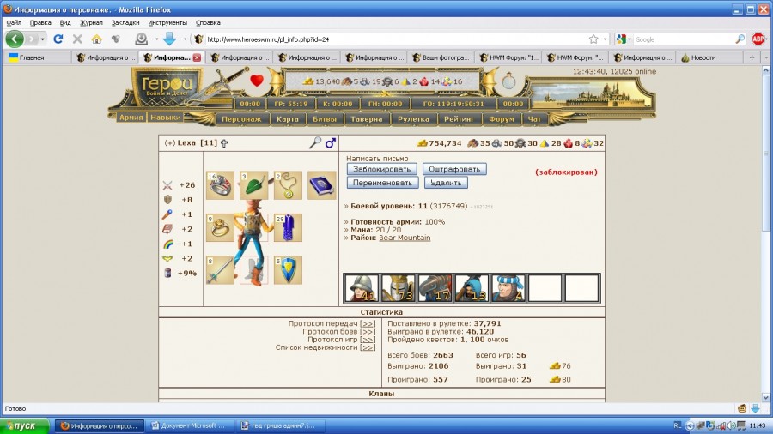Click the Герои game logo
Screen dimensions: 773x434
[167, 87]
